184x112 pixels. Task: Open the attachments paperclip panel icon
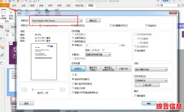click(x=2, y=55)
